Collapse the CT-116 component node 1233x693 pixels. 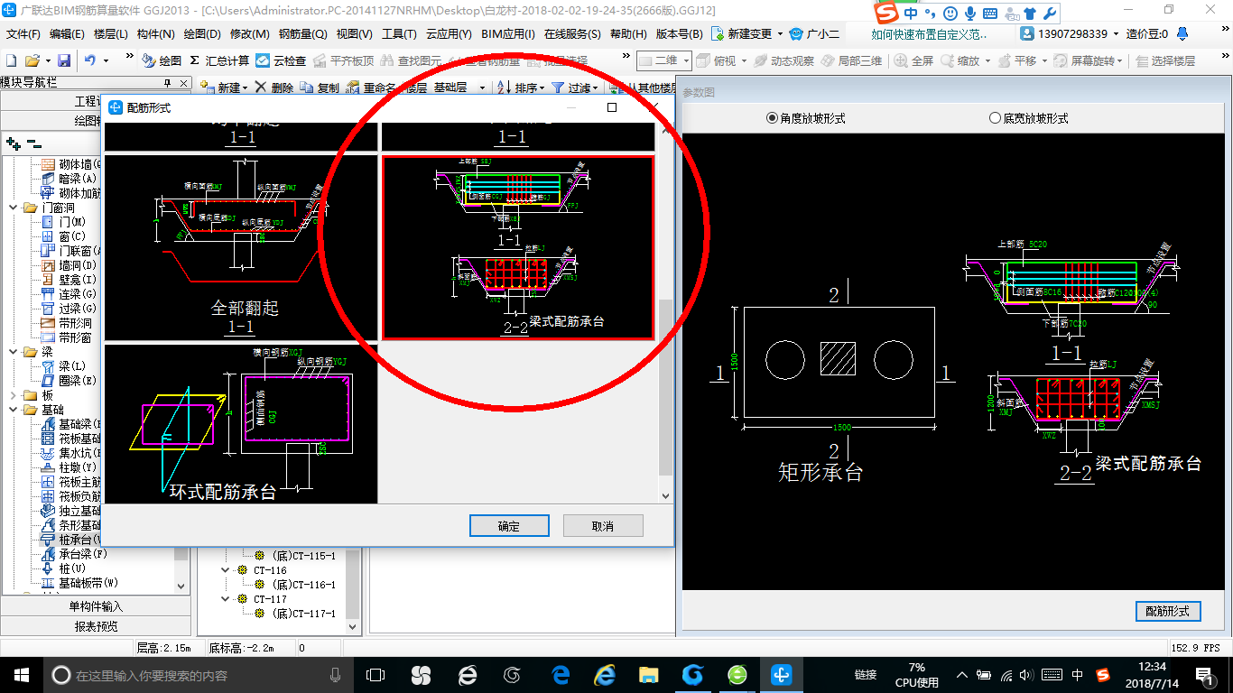click(226, 570)
